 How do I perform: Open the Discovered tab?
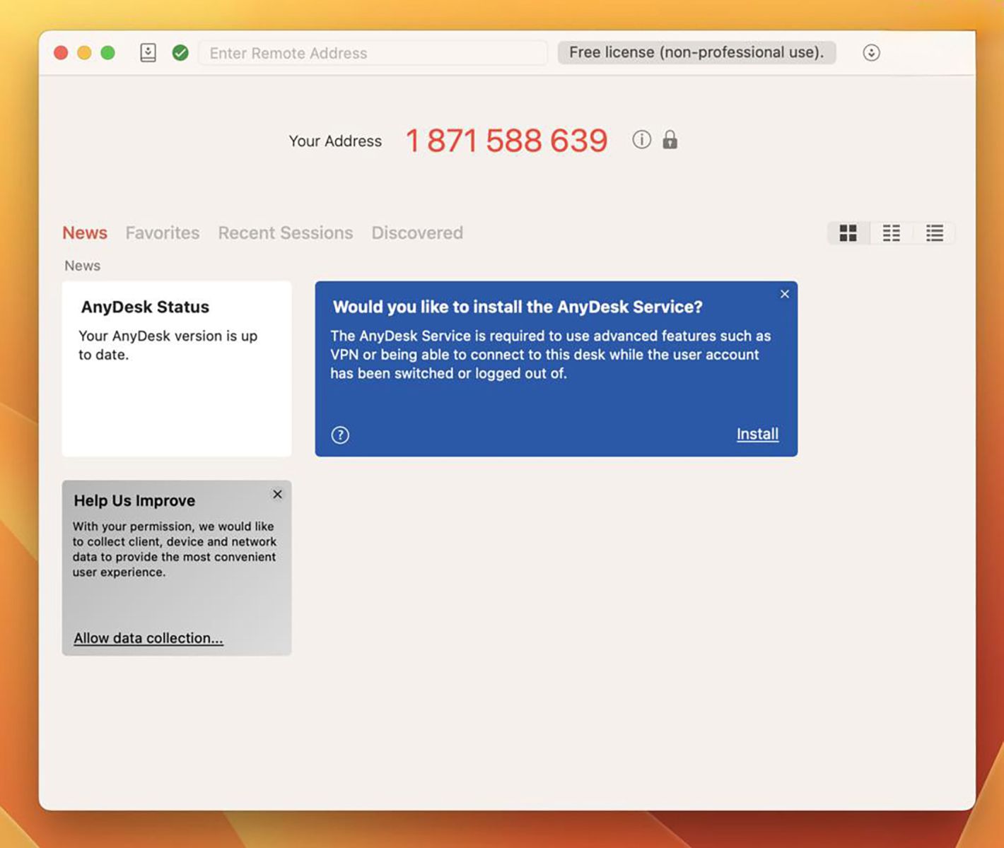[417, 232]
